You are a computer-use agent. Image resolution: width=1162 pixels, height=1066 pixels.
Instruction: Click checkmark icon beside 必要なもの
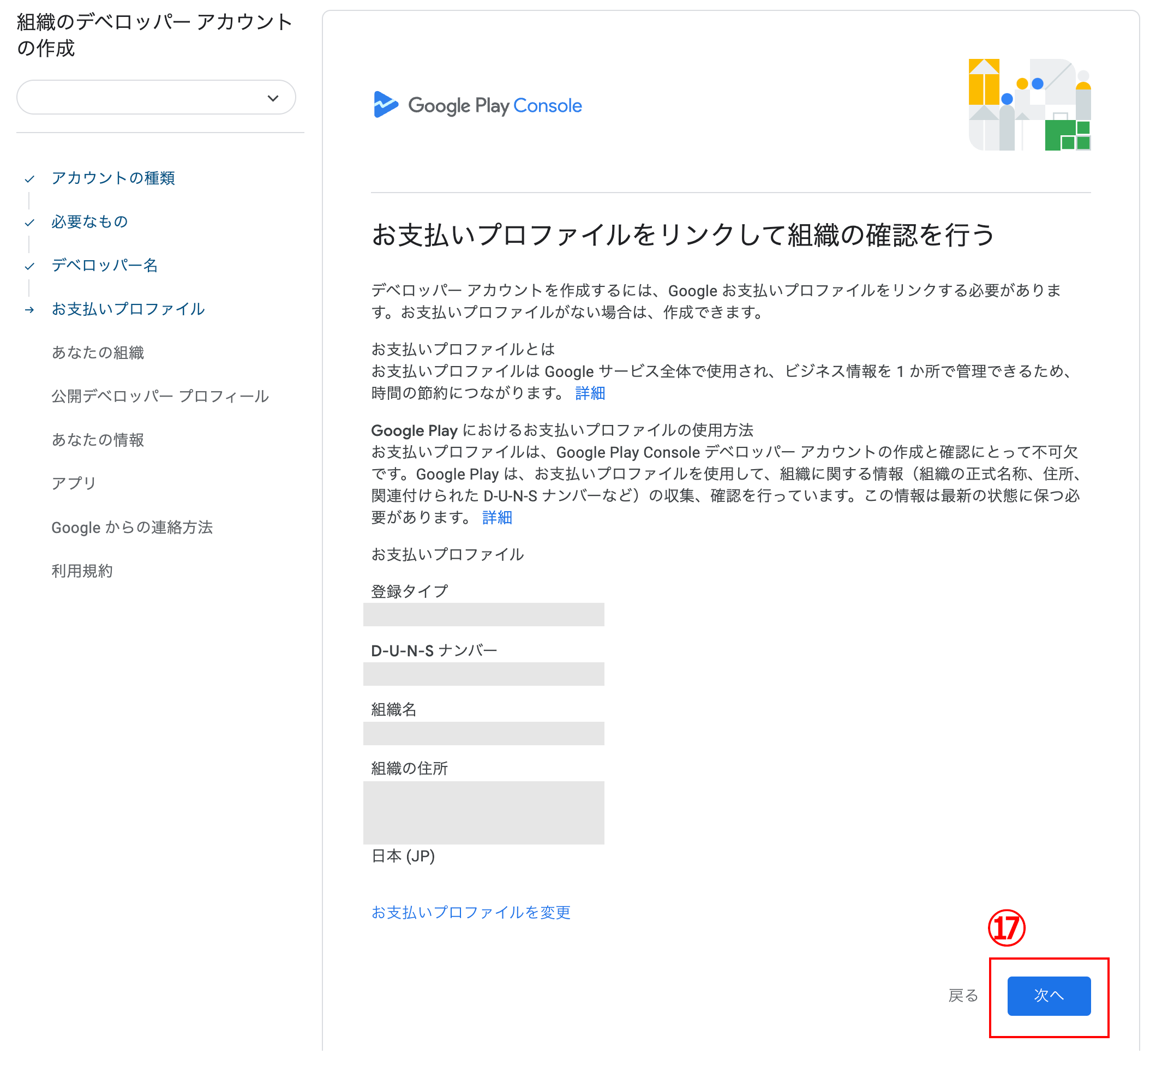click(x=30, y=224)
